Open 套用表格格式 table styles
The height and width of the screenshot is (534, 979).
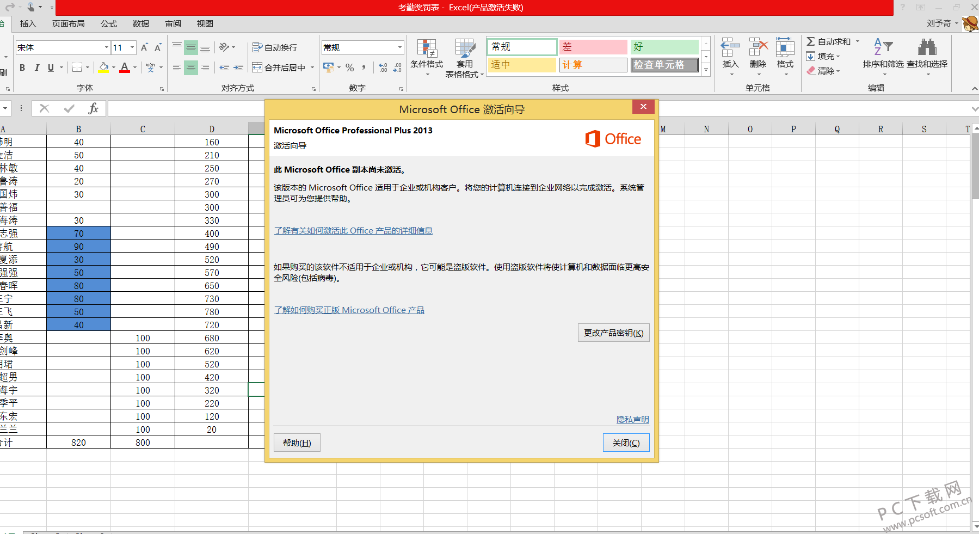pyautogui.click(x=464, y=58)
